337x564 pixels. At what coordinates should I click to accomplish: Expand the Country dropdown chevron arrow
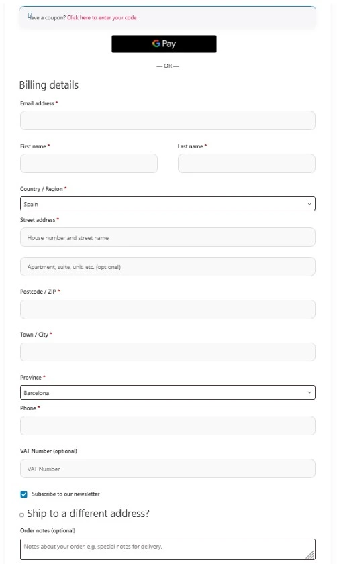pyautogui.click(x=309, y=204)
